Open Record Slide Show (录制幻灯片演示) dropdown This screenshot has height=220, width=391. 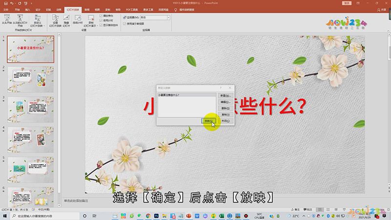click(90, 21)
